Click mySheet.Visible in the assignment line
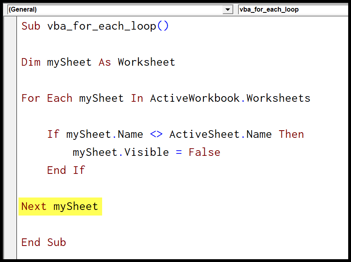The width and height of the screenshot is (351, 262). pyautogui.click(x=121, y=153)
